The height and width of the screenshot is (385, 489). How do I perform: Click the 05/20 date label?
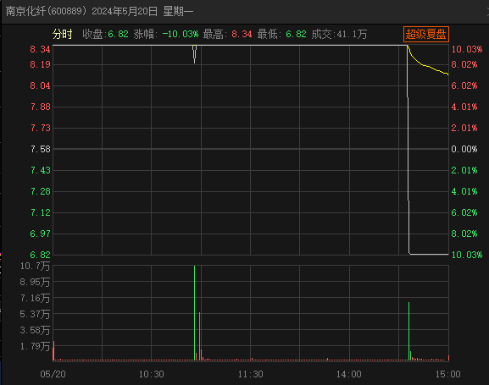coord(53,374)
